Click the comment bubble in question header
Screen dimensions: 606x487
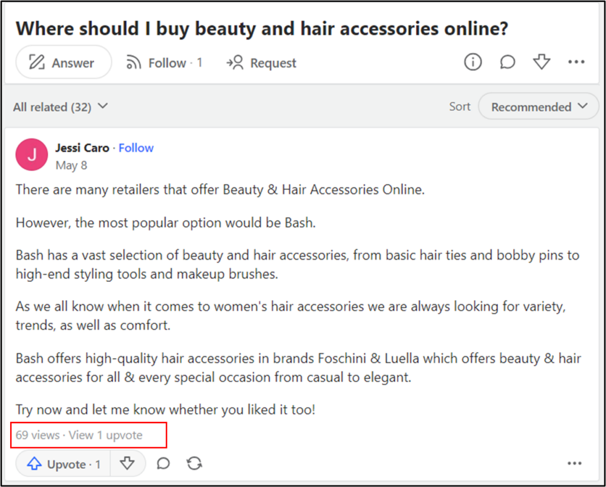pos(507,62)
